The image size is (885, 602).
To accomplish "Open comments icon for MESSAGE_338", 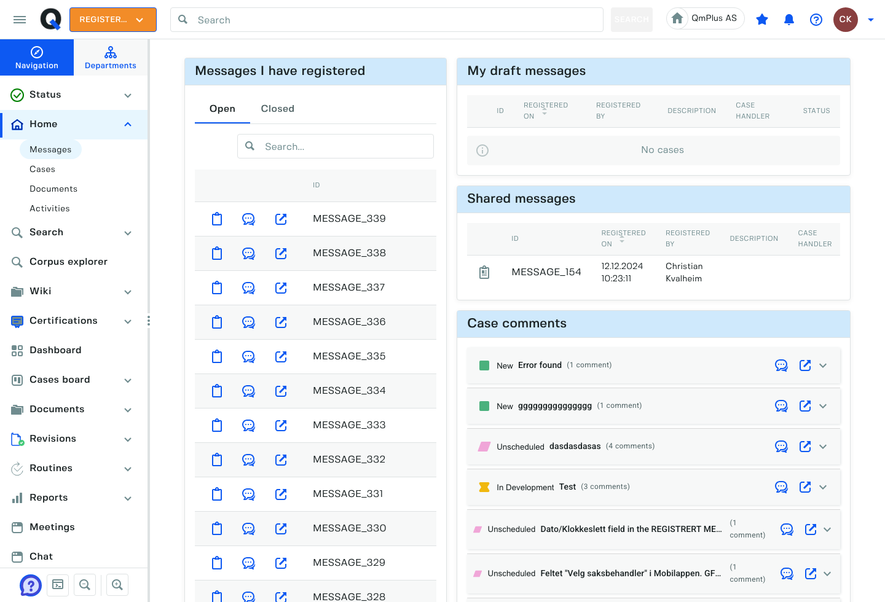I will (x=248, y=253).
